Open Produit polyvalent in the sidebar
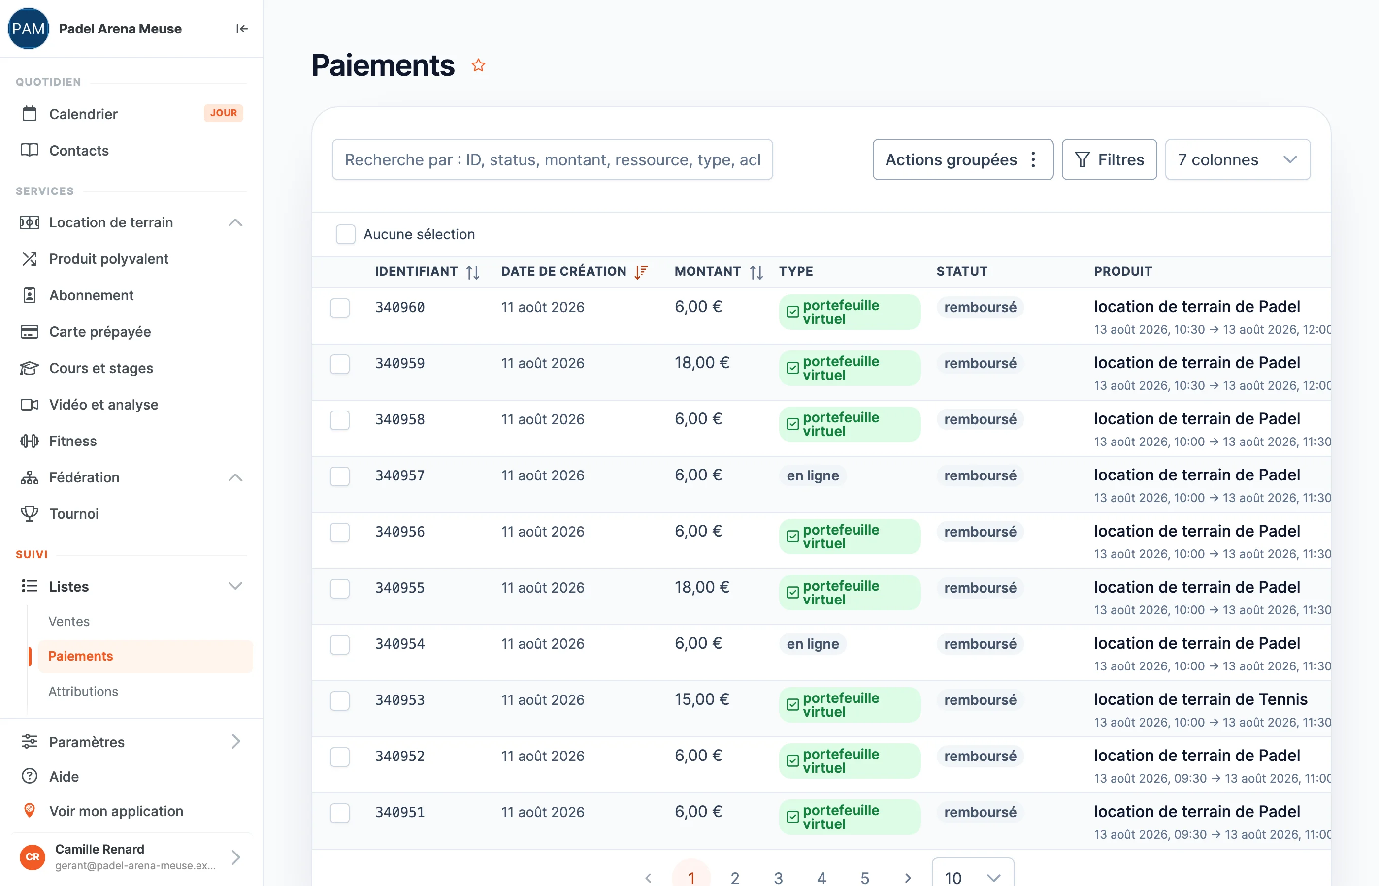Screen dimensions: 1379x886 109,259
